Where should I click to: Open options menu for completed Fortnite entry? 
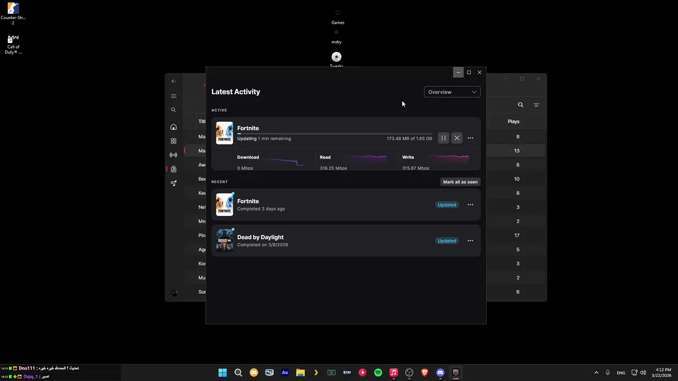tap(470, 205)
